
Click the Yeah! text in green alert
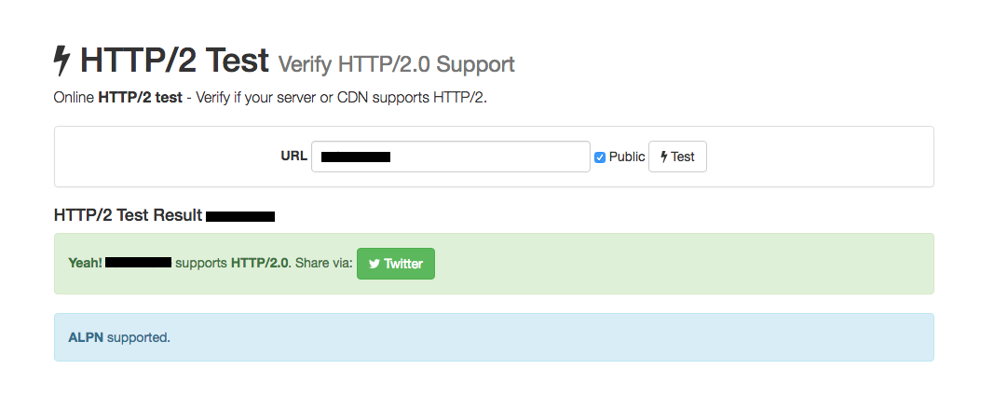(85, 263)
